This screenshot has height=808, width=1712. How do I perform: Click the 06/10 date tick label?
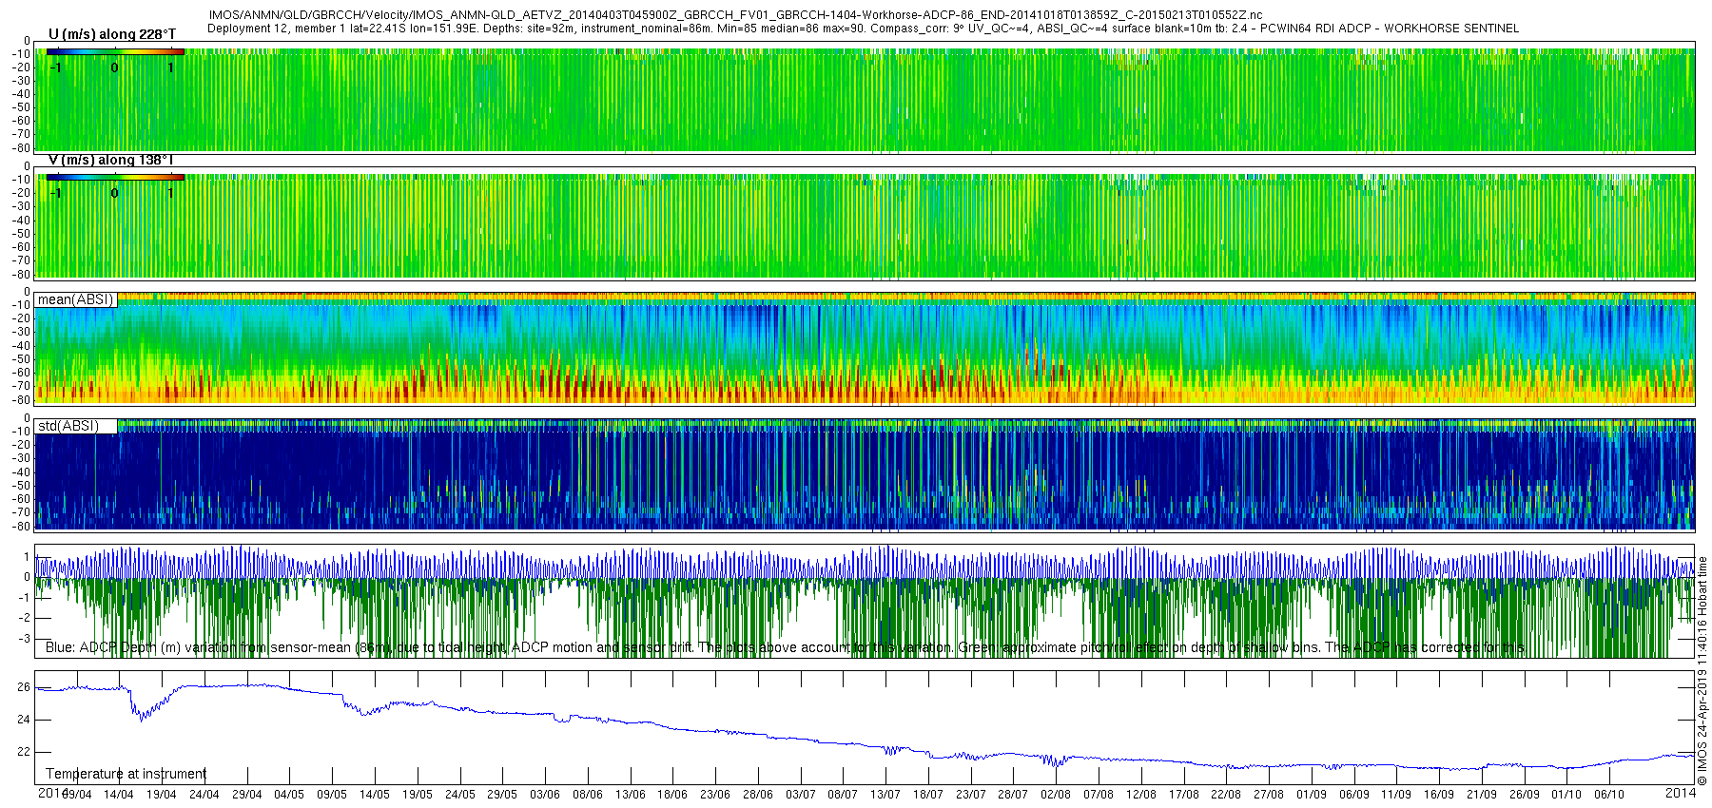(1609, 795)
